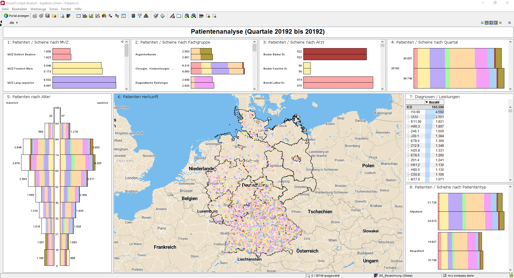Select the gauge chart icon
Screen dimensions: 514x278
[x=104, y=16]
